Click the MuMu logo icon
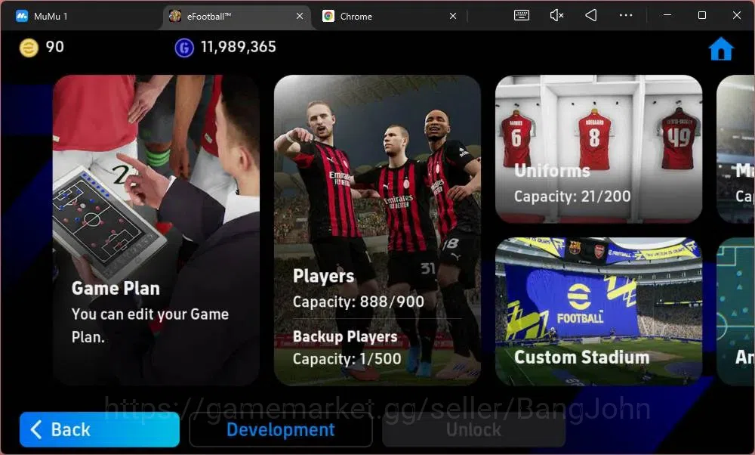This screenshot has height=455, width=755. click(x=22, y=16)
